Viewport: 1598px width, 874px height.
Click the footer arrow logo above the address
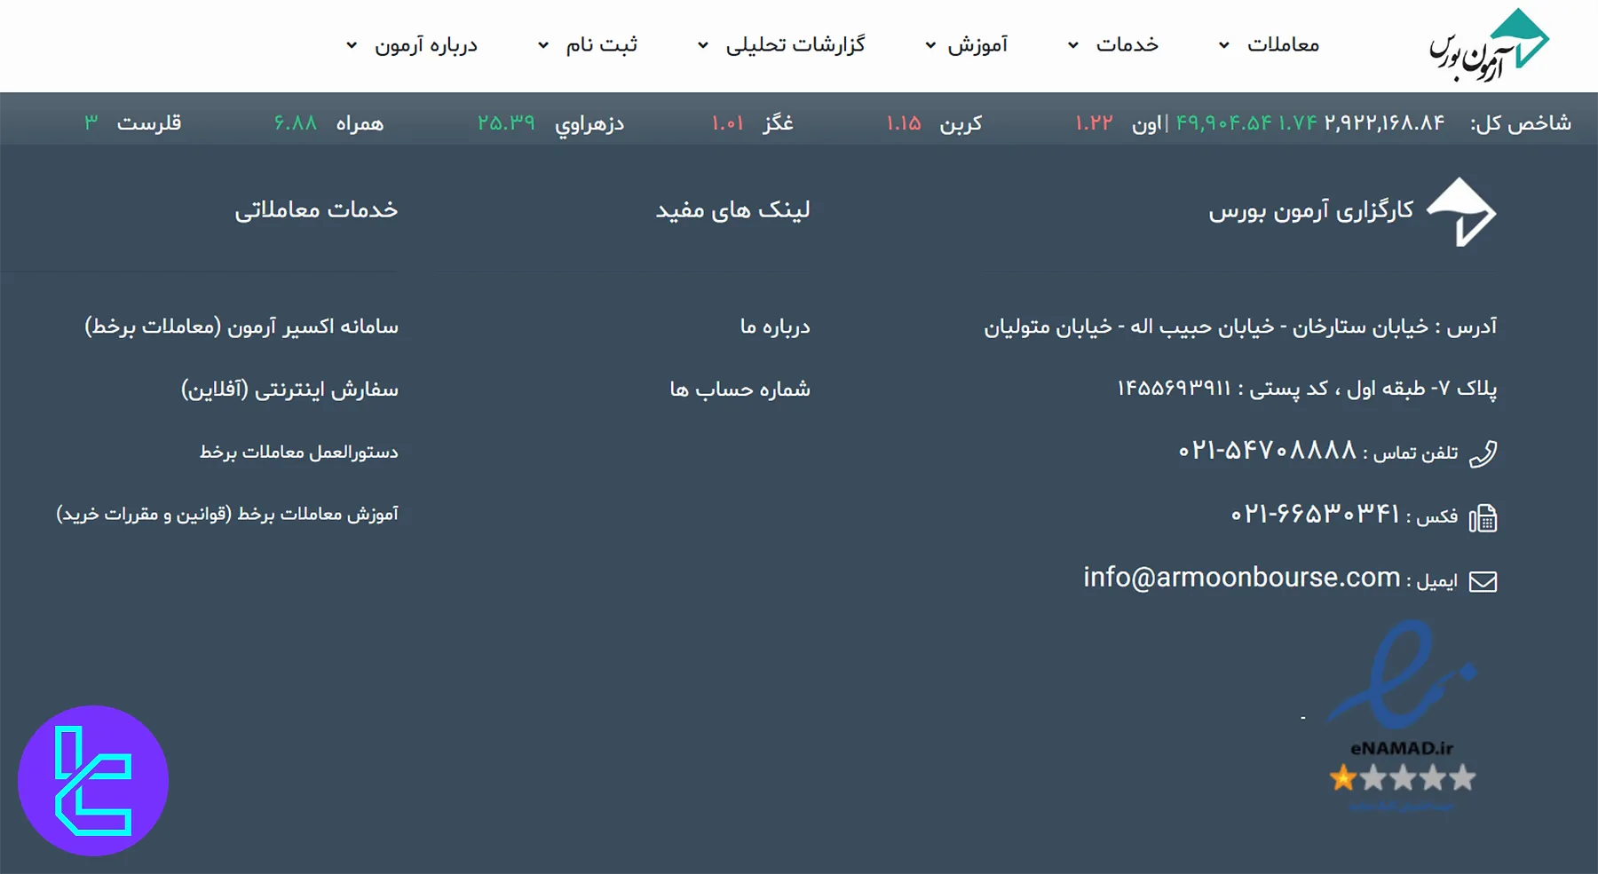tap(1460, 210)
